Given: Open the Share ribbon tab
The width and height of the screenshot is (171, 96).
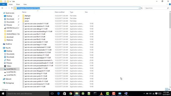Looking at the screenshot, I should 18,4.
